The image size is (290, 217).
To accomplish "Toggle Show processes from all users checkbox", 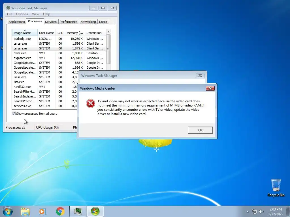I will point(14,114).
